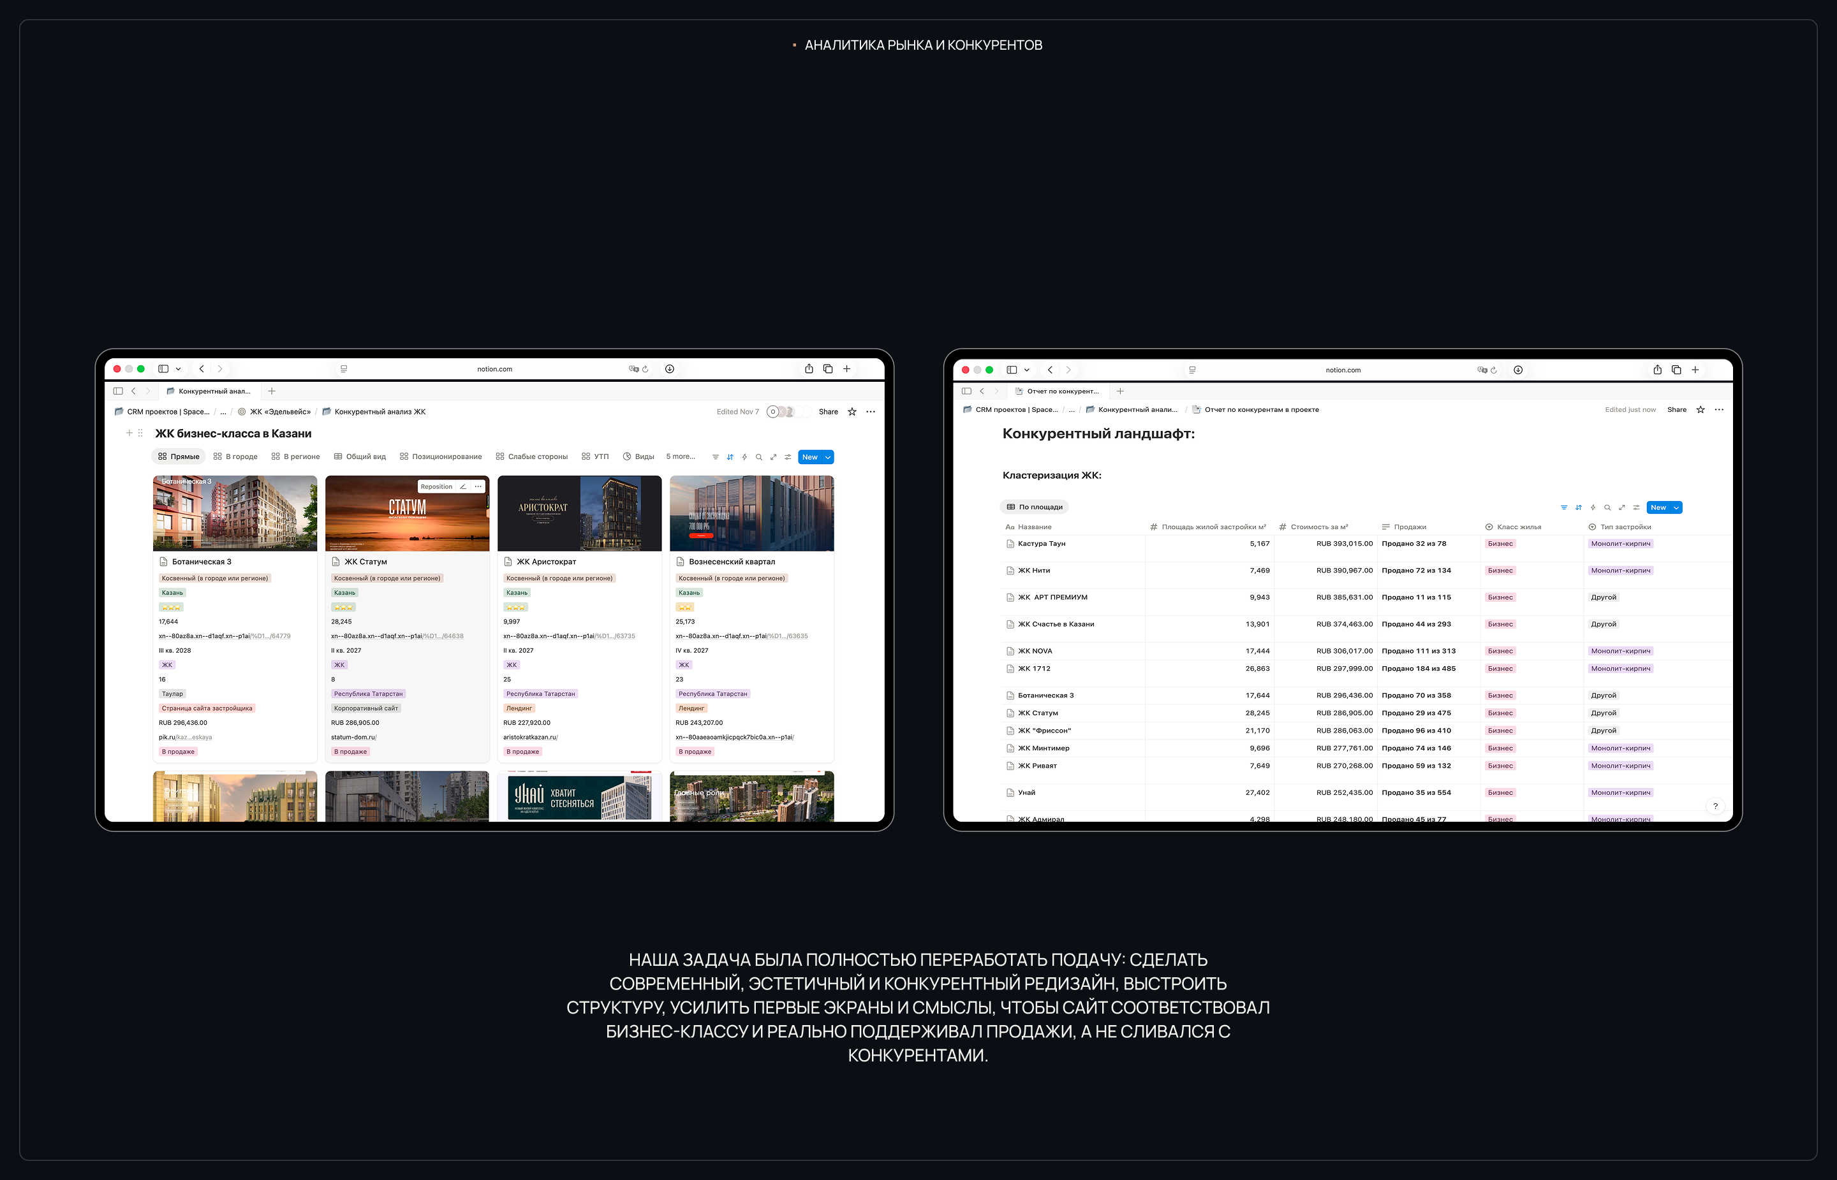Image resolution: width=1837 pixels, height=1180 pixels.
Task: Click Share on the Отчет по конкурентам page
Action: (1676, 410)
